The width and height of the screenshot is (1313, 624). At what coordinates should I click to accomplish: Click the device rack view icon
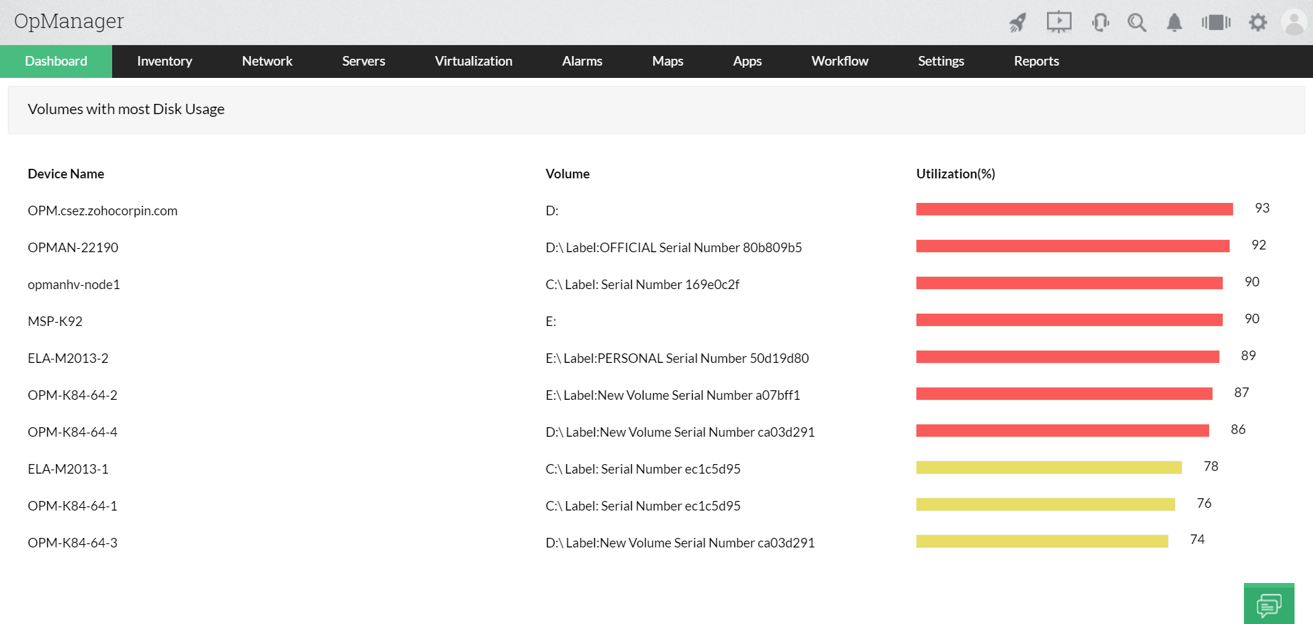[1216, 23]
